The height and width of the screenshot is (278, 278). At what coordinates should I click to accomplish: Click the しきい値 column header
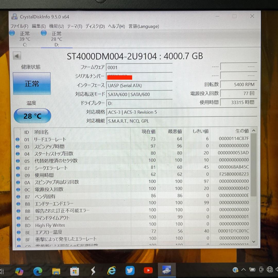201,131
